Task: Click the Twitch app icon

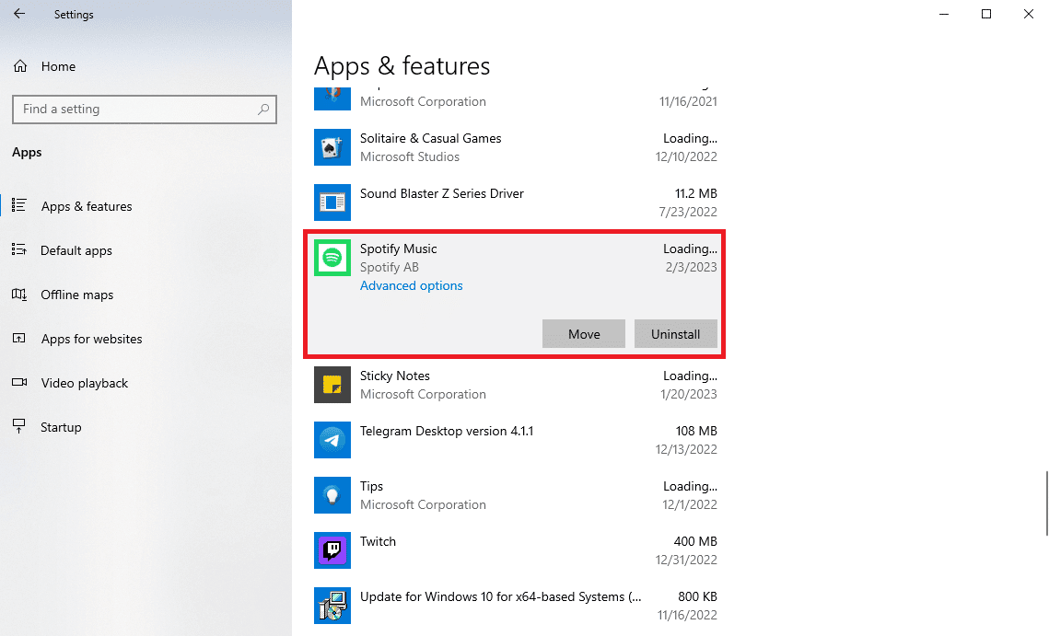Action: pos(332,550)
